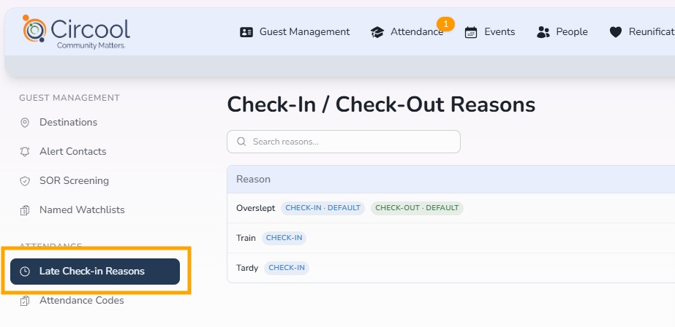
Task: Click Overslept's CHECK-IN · DEFAULT tag
Action: 323,208
